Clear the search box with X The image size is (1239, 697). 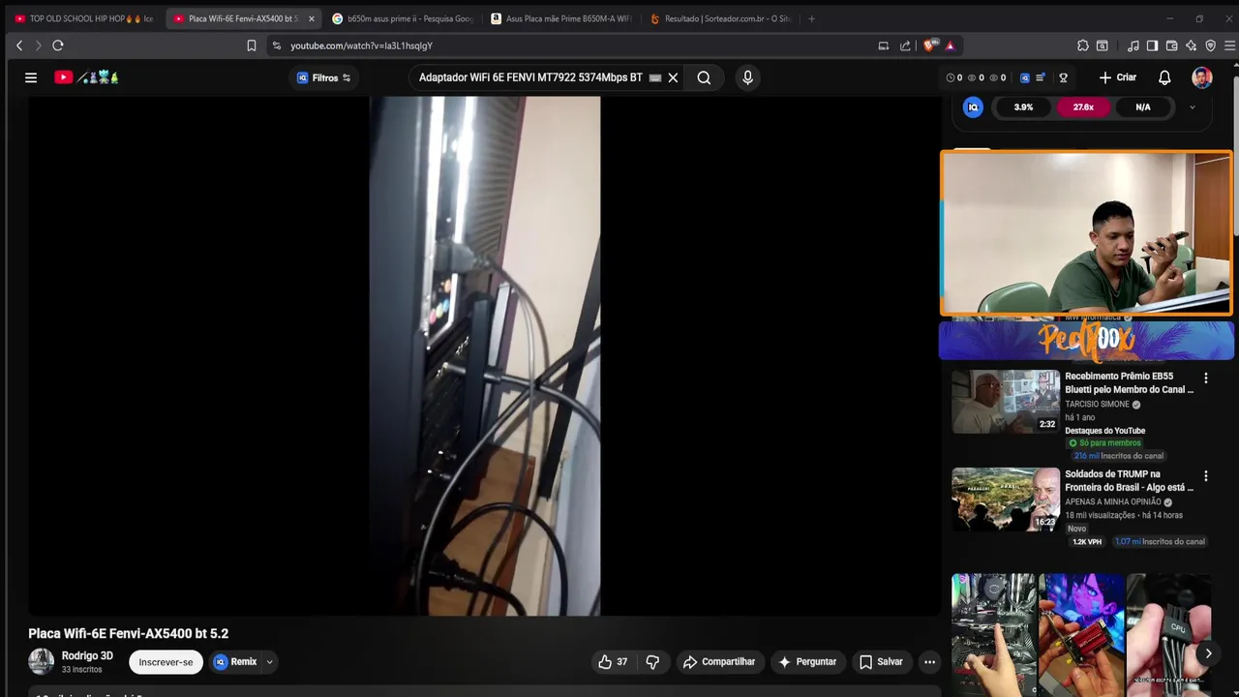pyautogui.click(x=673, y=77)
